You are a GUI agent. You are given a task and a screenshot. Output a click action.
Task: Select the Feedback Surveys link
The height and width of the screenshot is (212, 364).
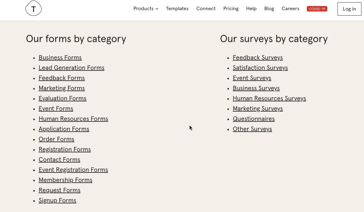tap(258, 58)
